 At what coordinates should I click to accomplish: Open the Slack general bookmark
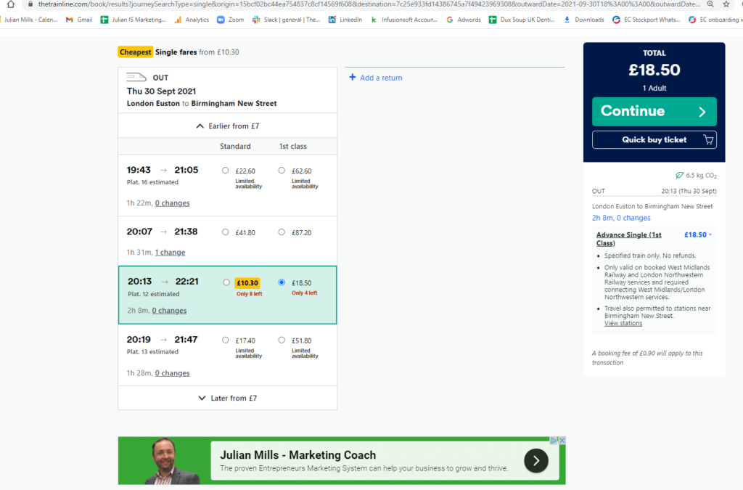(286, 20)
